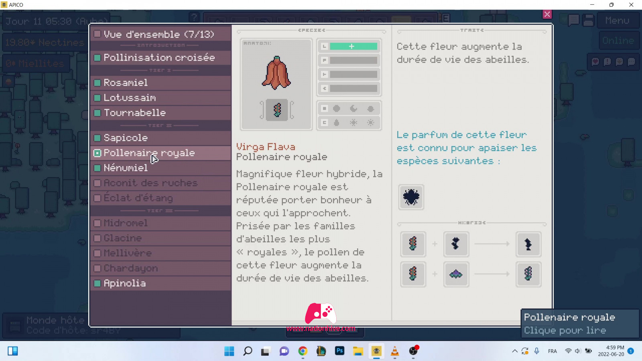The height and width of the screenshot is (361, 642).
Task: Click the question mark help icon in the background
Action: click(x=194, y=17)
